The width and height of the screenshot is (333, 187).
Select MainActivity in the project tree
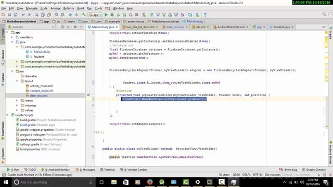[42, 52]
